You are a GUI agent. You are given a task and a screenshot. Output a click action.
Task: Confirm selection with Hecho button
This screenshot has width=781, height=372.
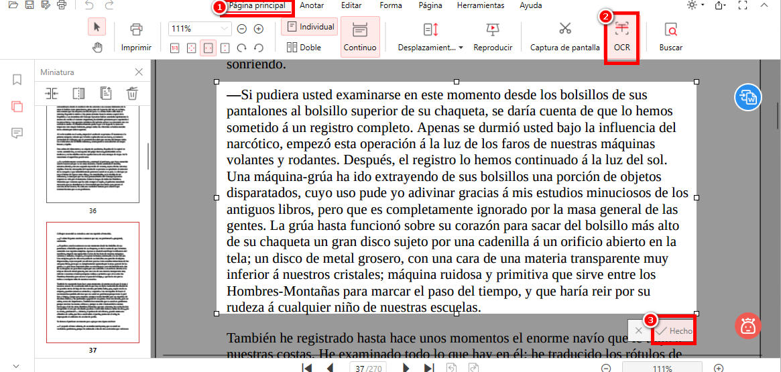674,331
